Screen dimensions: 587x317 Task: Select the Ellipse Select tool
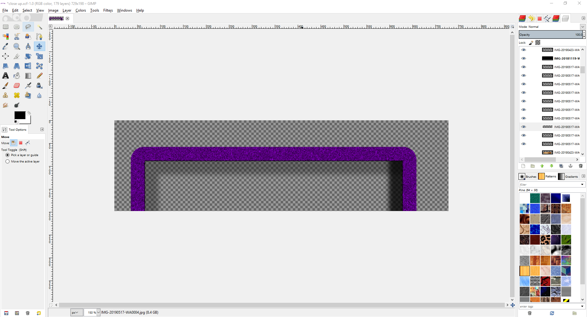(17, 27)
